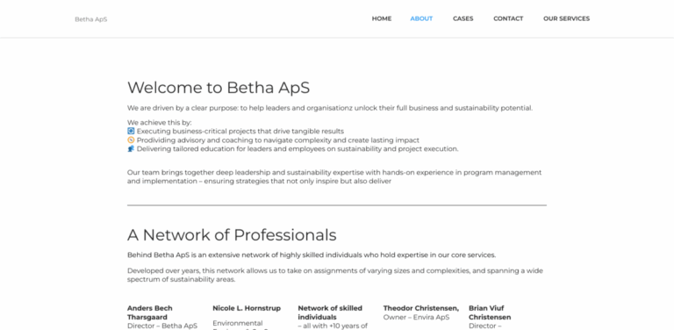Screen dimensions: 674x330
Task: Go to the Cases page
Action: pos(463,18)
